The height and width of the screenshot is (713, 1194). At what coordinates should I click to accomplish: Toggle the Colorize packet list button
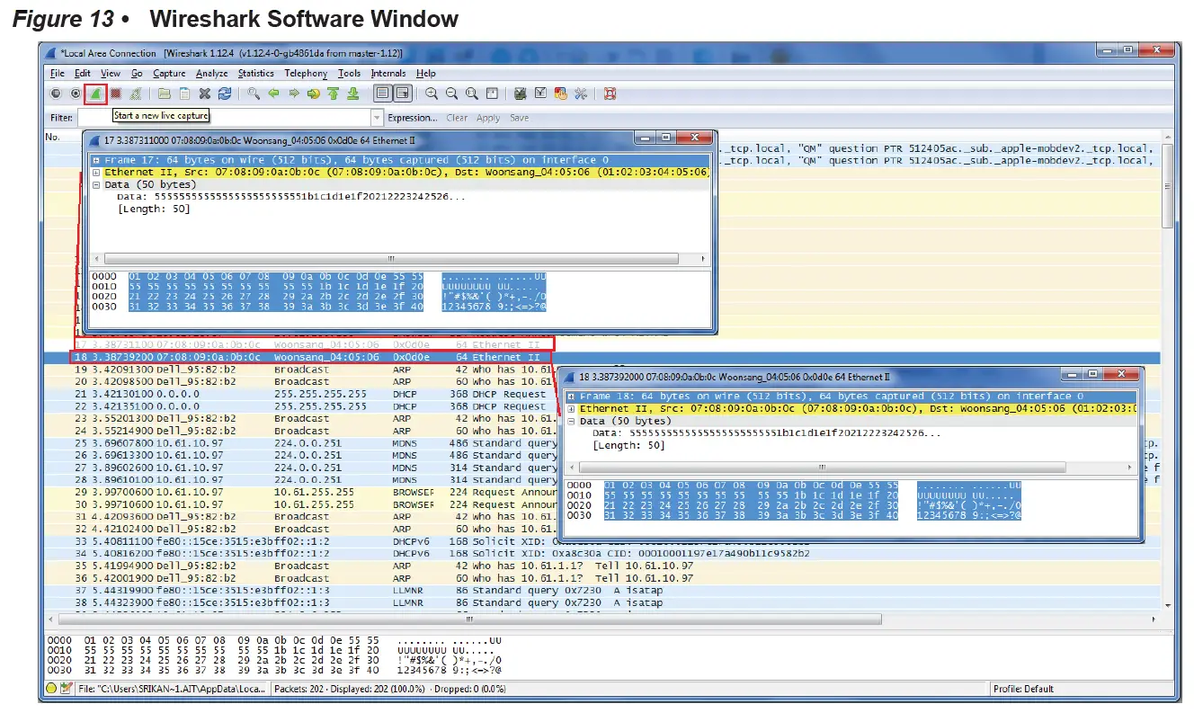[381, 93]
